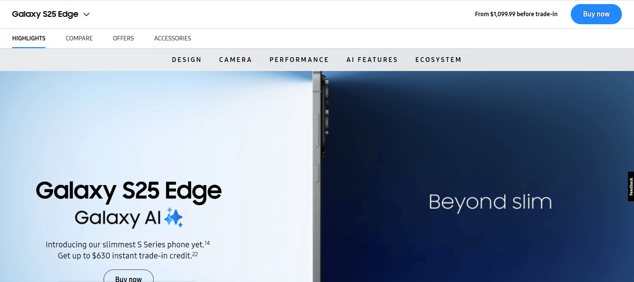Open the Feedback side tab
Screen dimensions: 634x282
click(631, 186)
